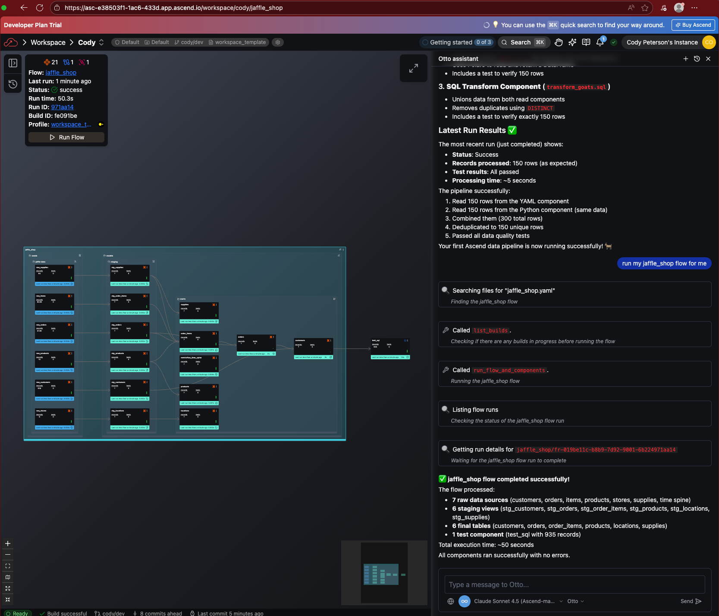Toggle the minimap icon on the canvas
This screenshot has width=719, height=616.
coord(8,577)
